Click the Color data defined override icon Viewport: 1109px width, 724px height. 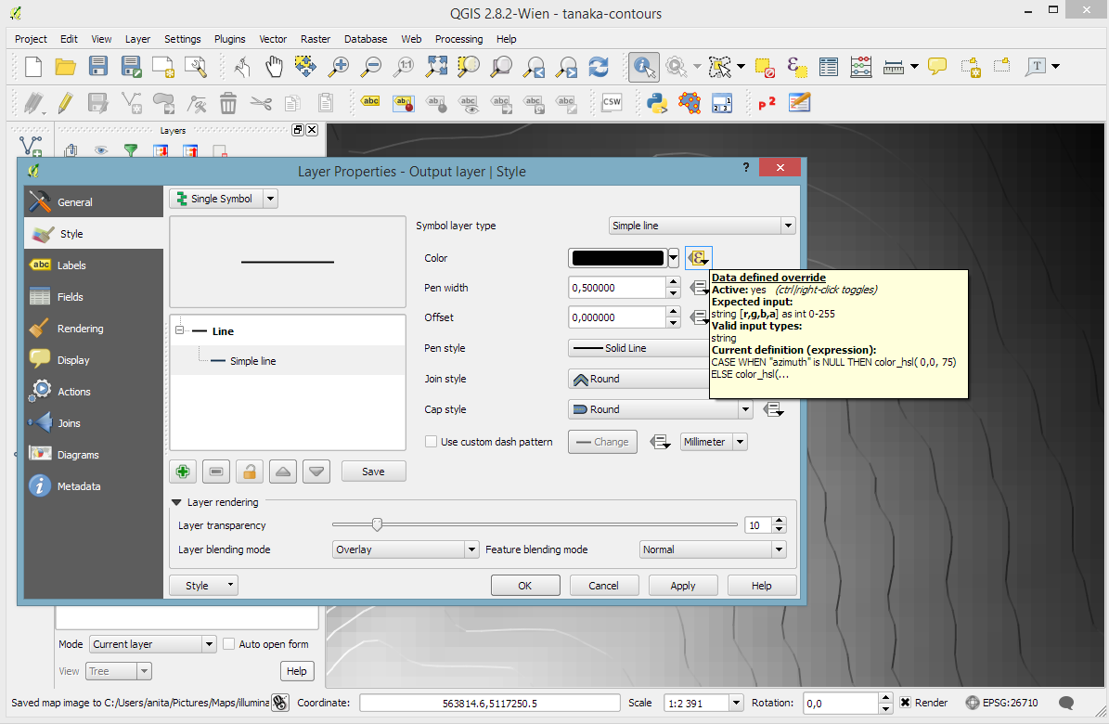(699, 258)
